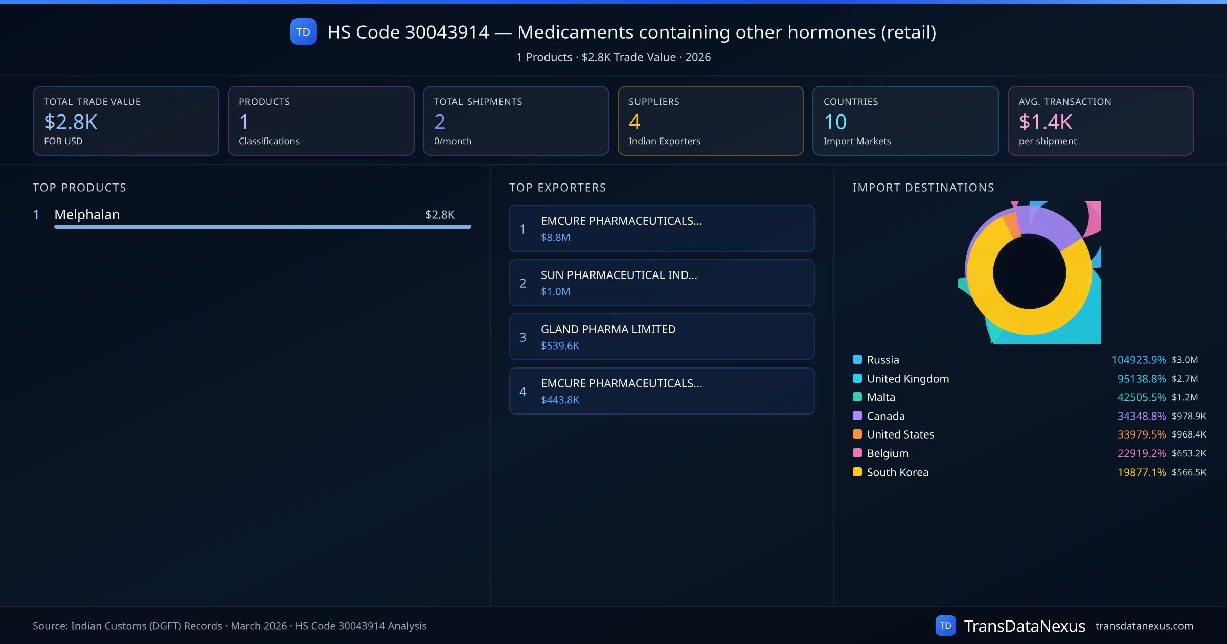Viewport: 1227px width, 644px height.
Task: Open the Countries Import Markets card
Action: [905, 121]
